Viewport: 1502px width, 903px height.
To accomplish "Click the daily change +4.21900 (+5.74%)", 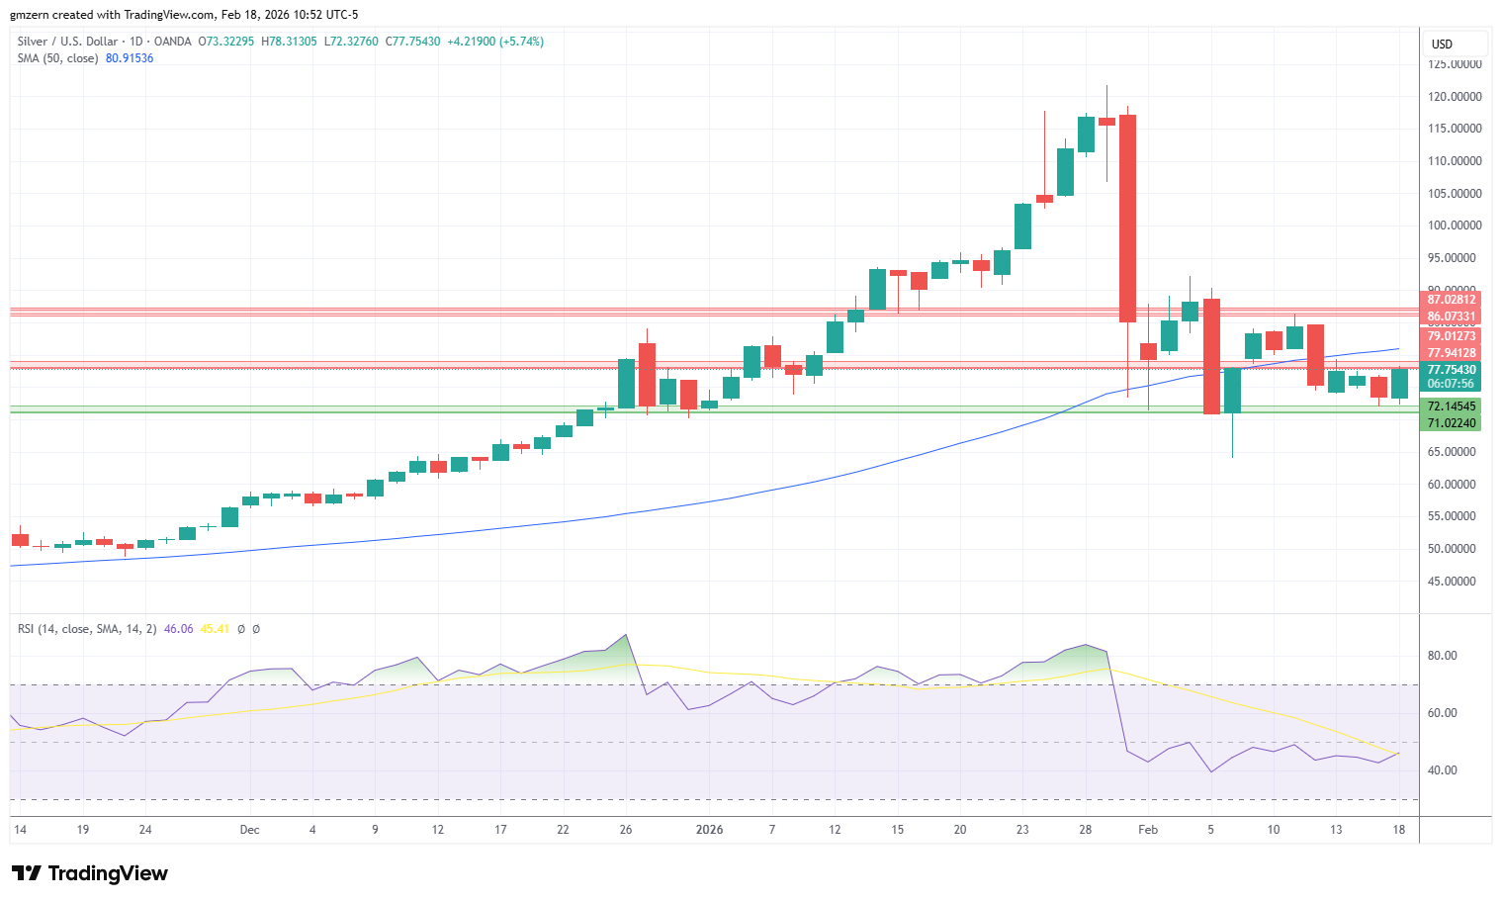I will pyautogui.click(x=495, y=42).
